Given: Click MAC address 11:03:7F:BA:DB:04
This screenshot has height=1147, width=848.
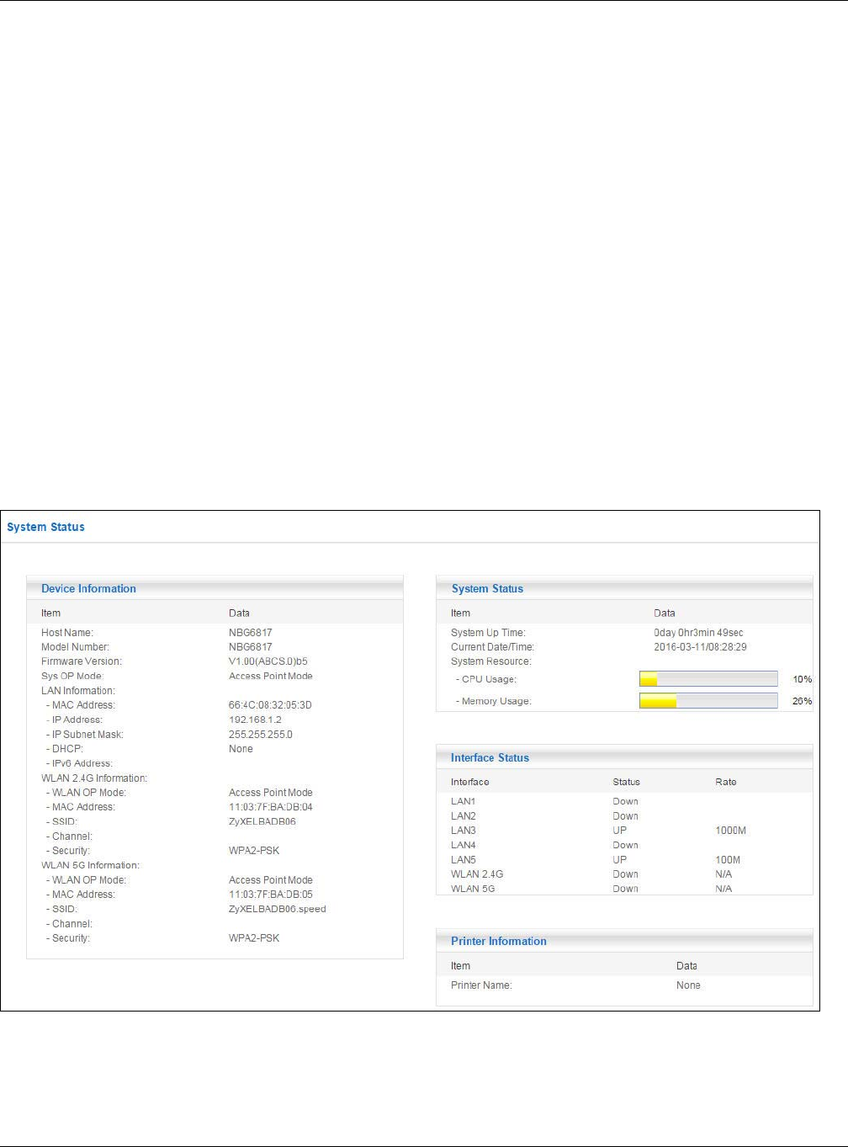Looking at the screenshot, I should coord(270,807).
